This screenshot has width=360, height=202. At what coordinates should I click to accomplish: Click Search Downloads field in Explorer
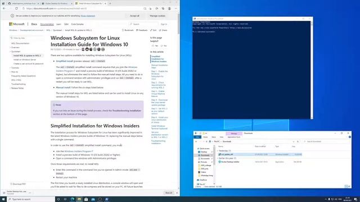point(326,141)
